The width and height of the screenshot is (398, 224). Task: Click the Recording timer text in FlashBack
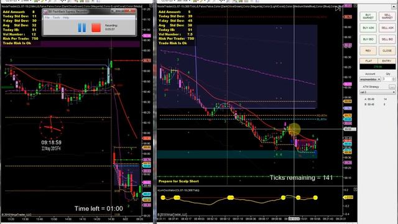click(111, 27)
